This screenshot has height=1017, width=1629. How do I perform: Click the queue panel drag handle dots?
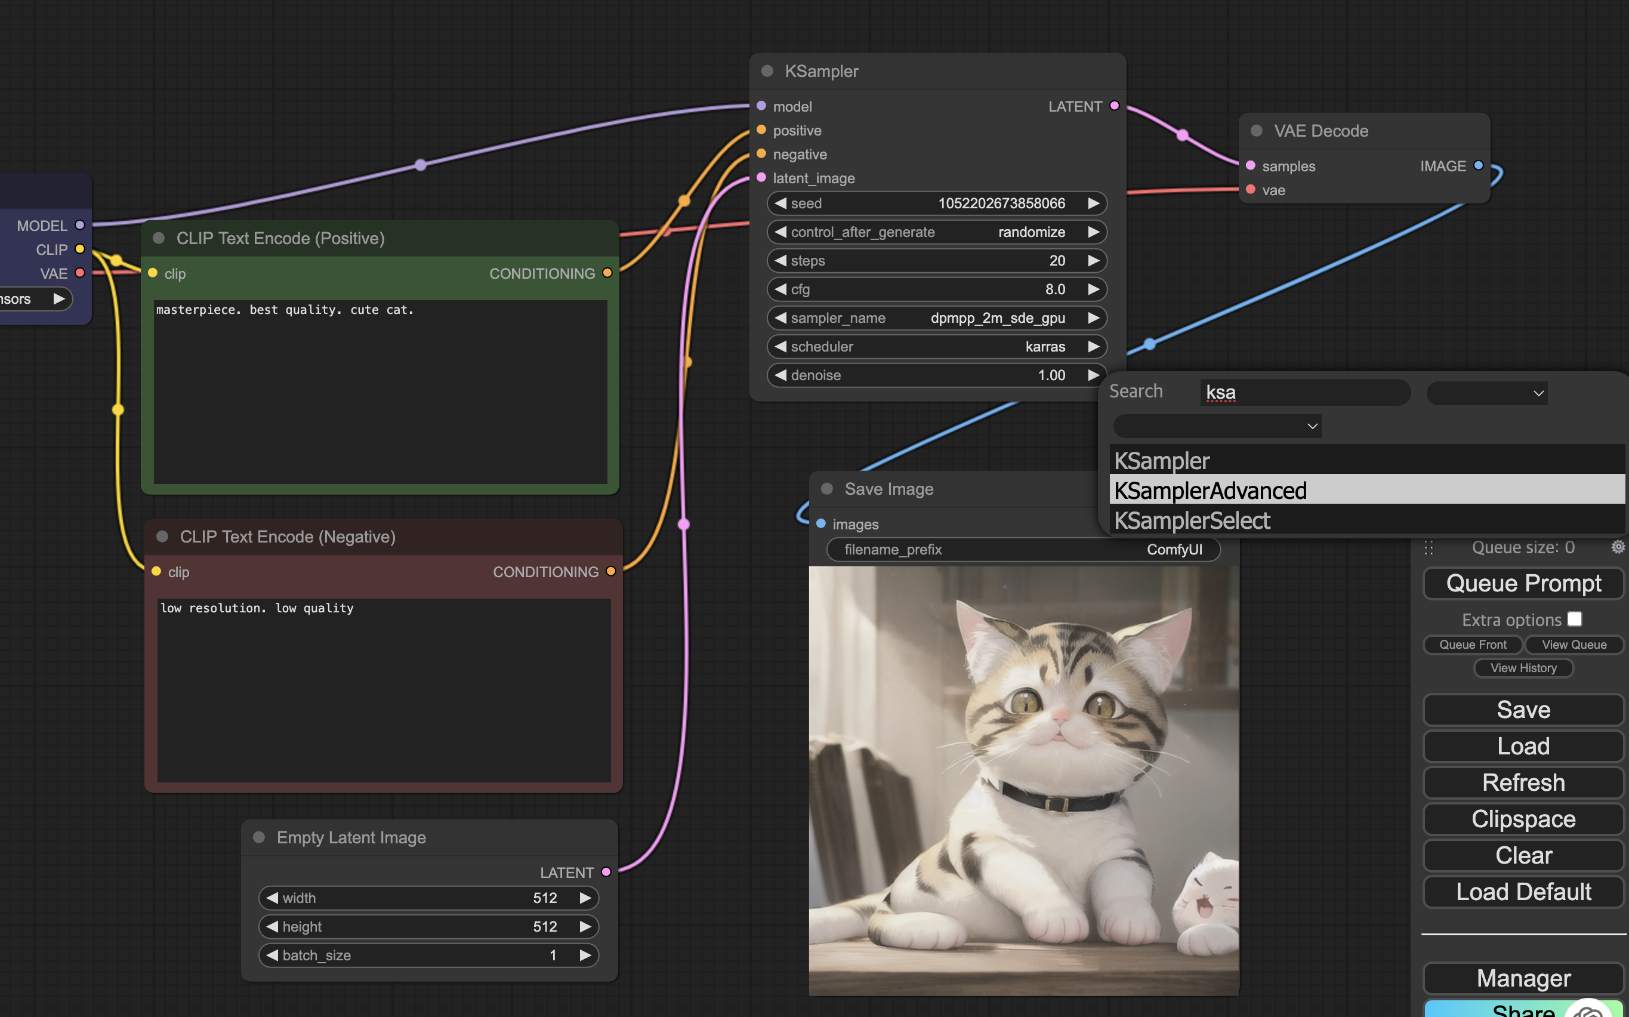tap(1429, 547)
